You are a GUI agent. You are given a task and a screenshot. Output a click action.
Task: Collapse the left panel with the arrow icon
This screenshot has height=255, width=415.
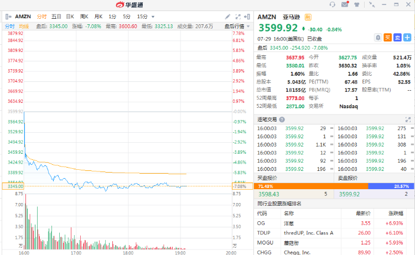[8, 17]
